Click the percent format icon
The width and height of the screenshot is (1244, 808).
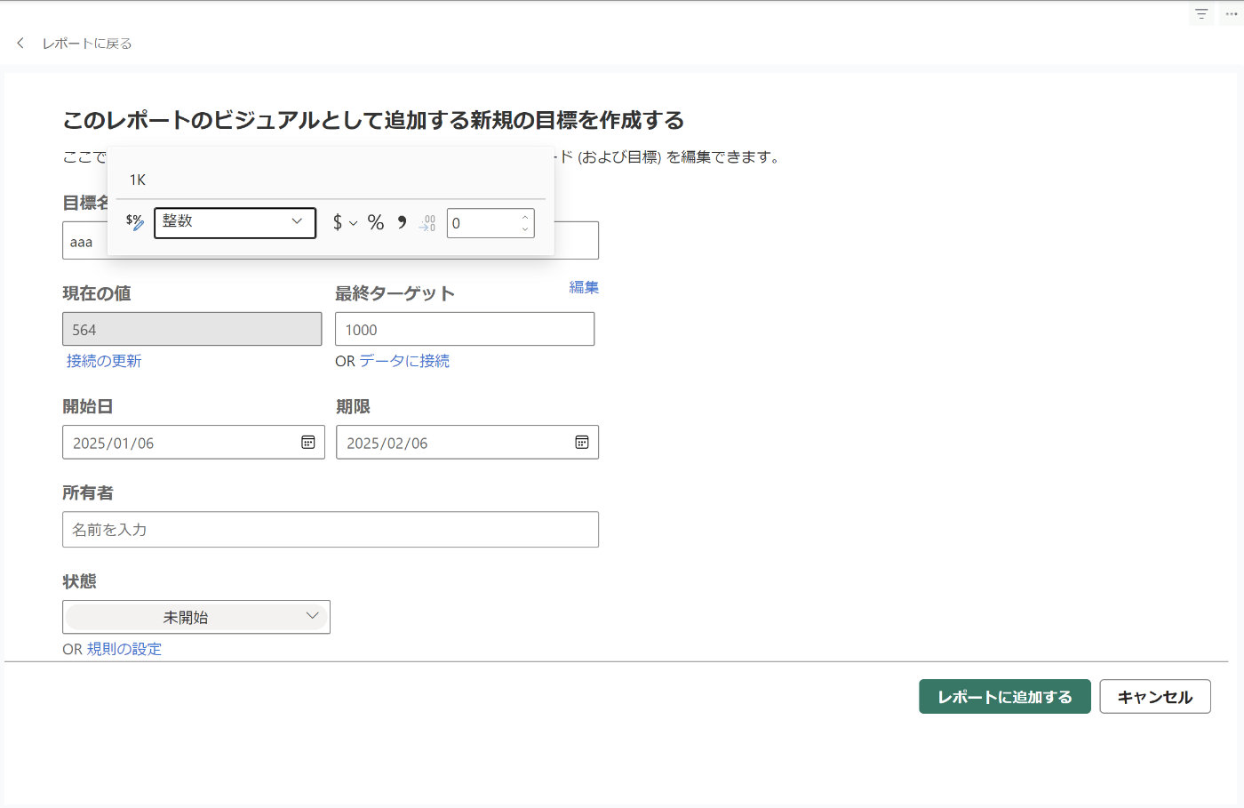click(x=376, y=222)
